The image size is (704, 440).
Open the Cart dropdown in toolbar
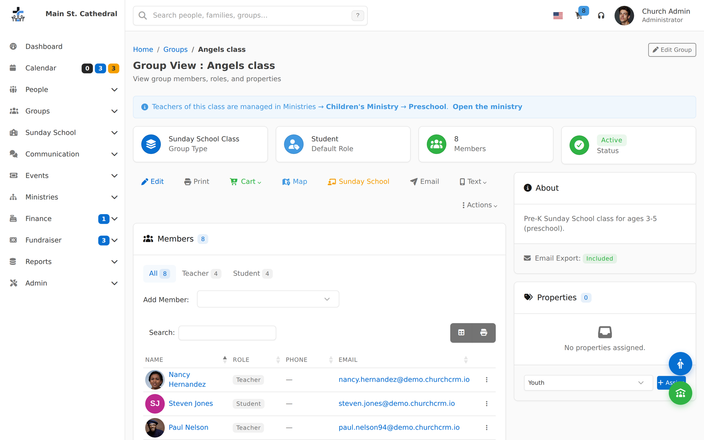coord(245,181)
